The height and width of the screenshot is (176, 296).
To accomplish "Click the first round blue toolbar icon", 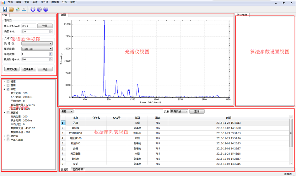I will click(x=33, y=9).
